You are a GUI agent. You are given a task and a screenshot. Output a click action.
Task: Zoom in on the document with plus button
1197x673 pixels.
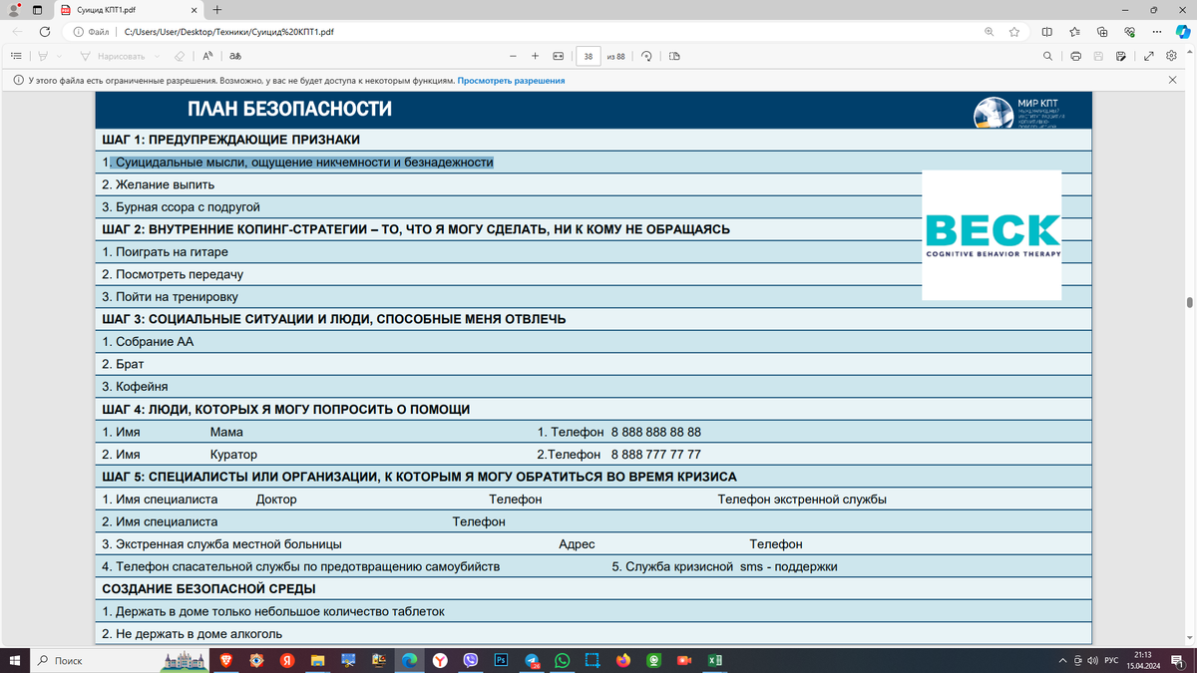(535, 56)
